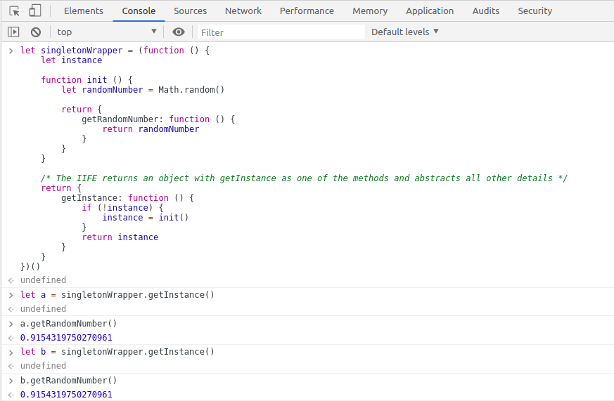Clear the console with the block icon
Screen dimensions: 614x401
(36, 32)
